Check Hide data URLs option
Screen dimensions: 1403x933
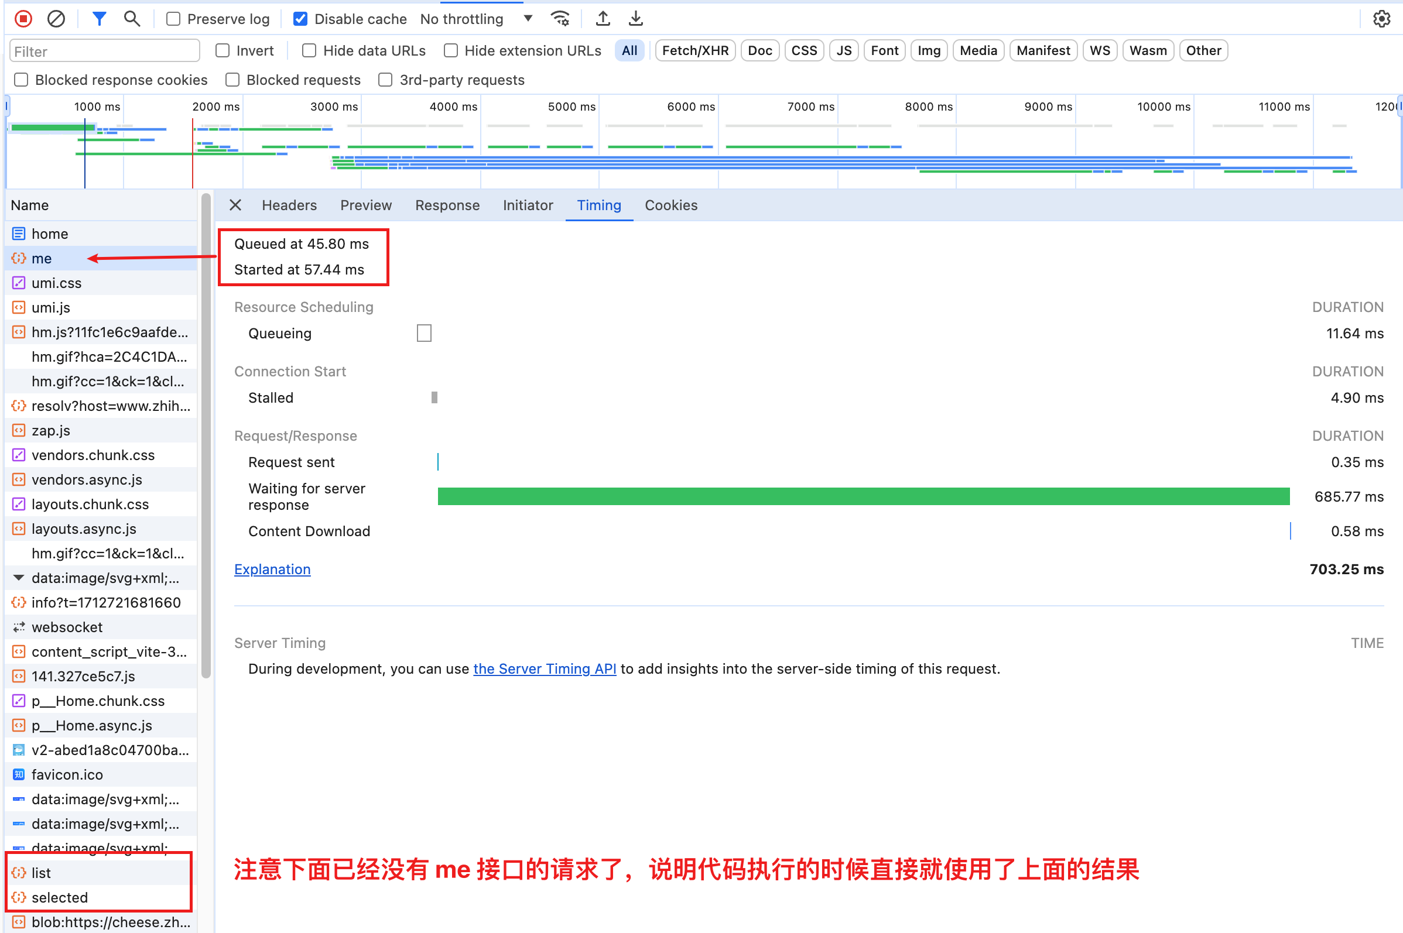(309, 50)
